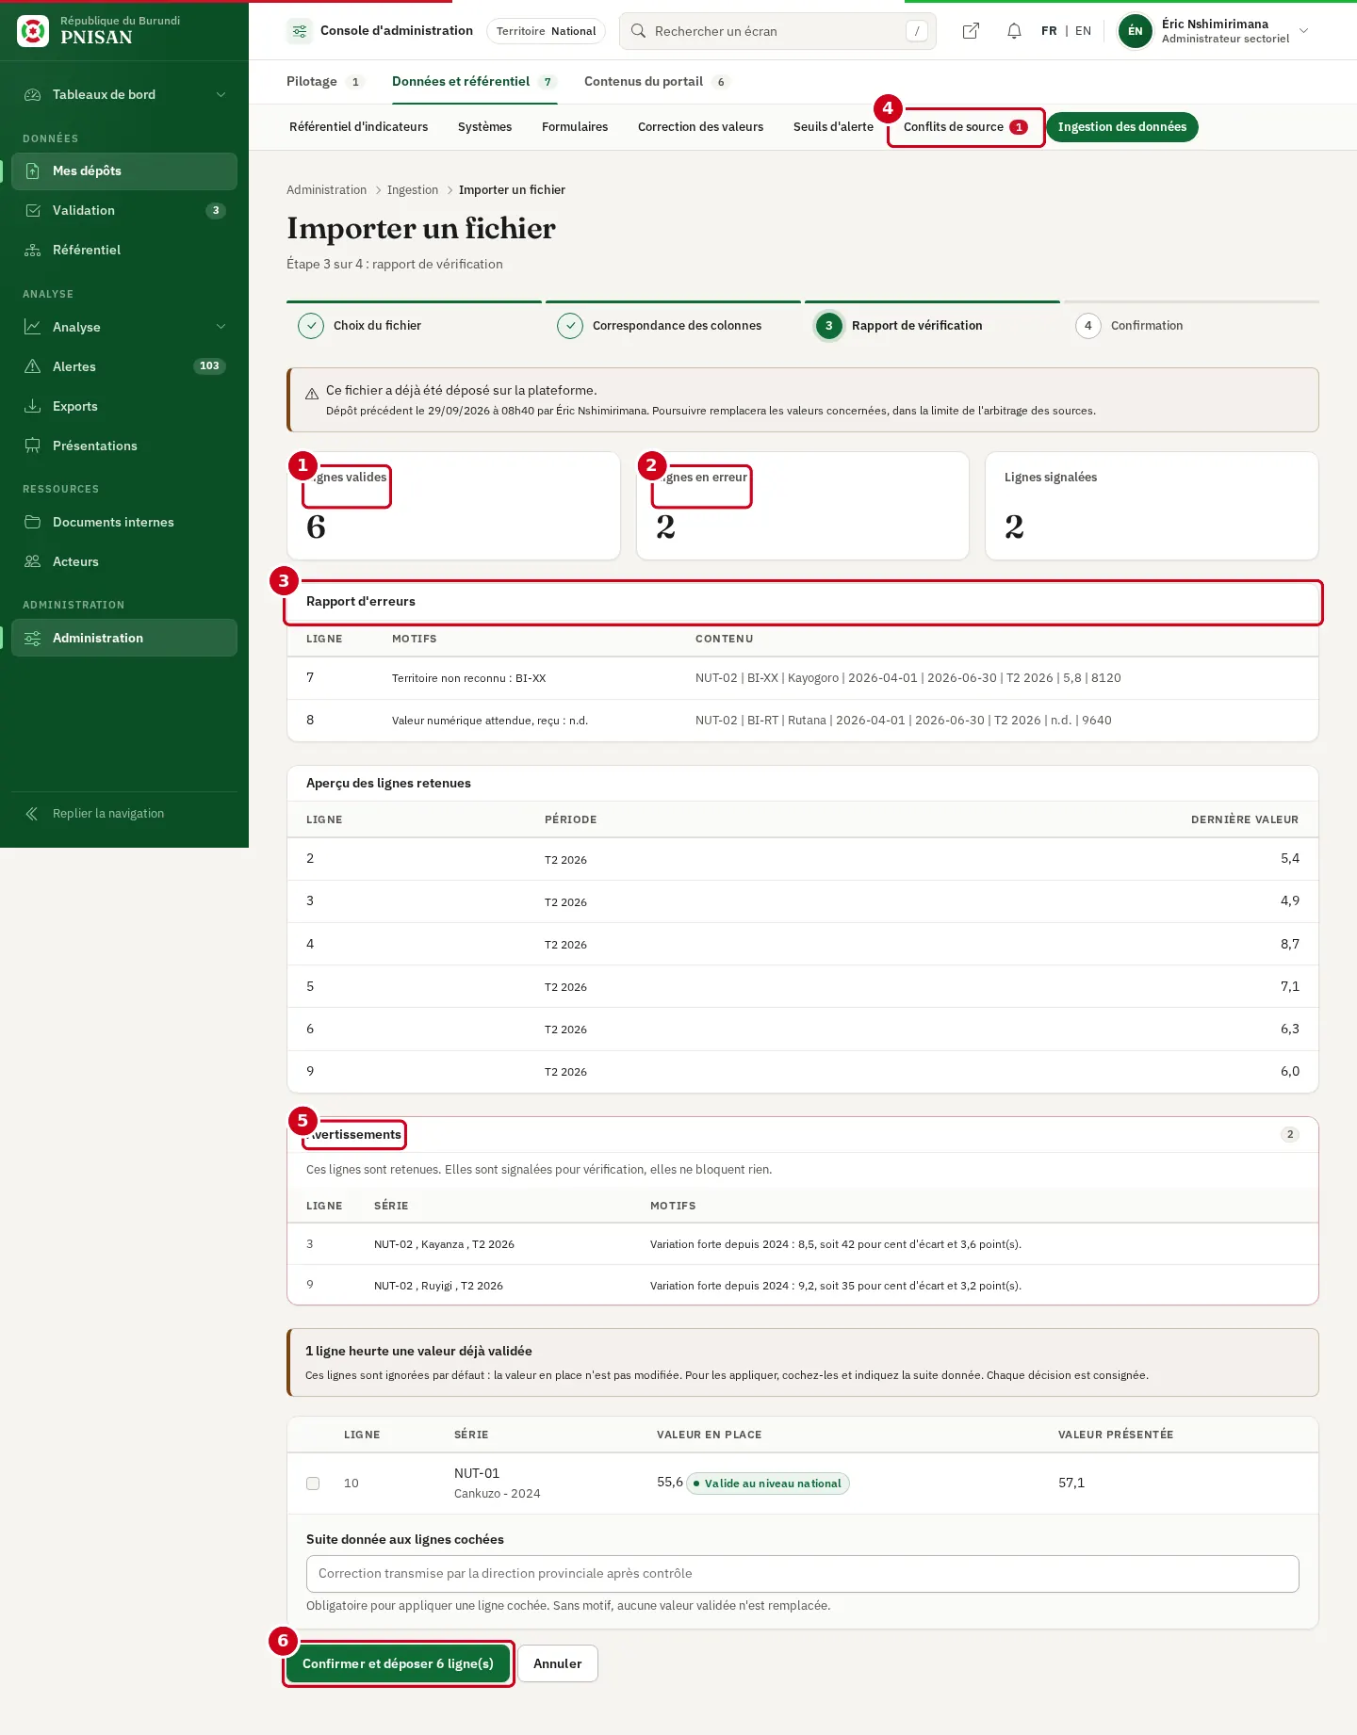Switch language to FR
The width and height of the screenshot is (1357, 1735).
pyautogui.click(x=1049, y=31)
